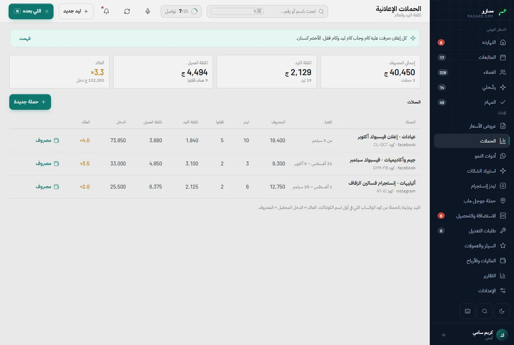The height and width of the screenshot is (345, 514).
Task: Open the العملاء section
Action: click(472, 72)
